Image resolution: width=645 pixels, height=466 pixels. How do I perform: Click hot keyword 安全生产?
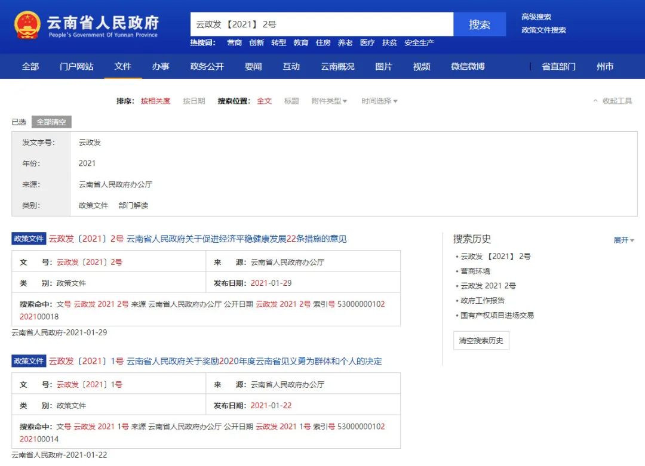coord(419,43)
